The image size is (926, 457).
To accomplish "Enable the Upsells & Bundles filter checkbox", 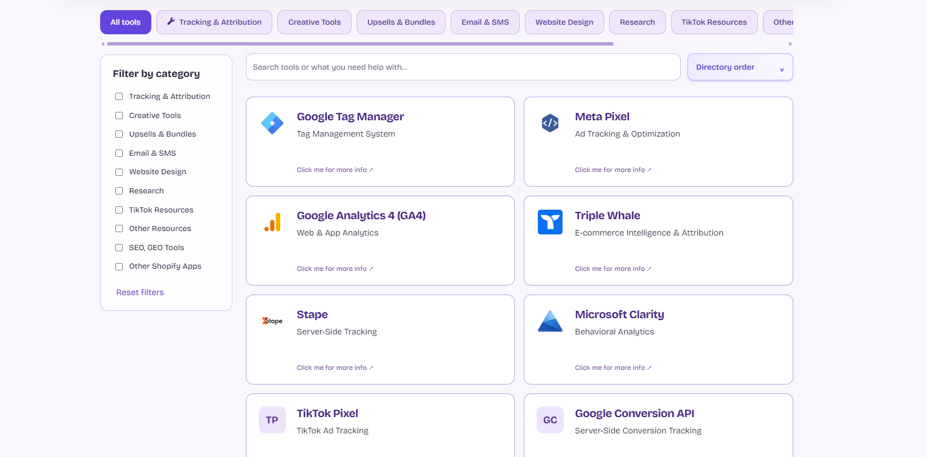I will pos(119,134).
